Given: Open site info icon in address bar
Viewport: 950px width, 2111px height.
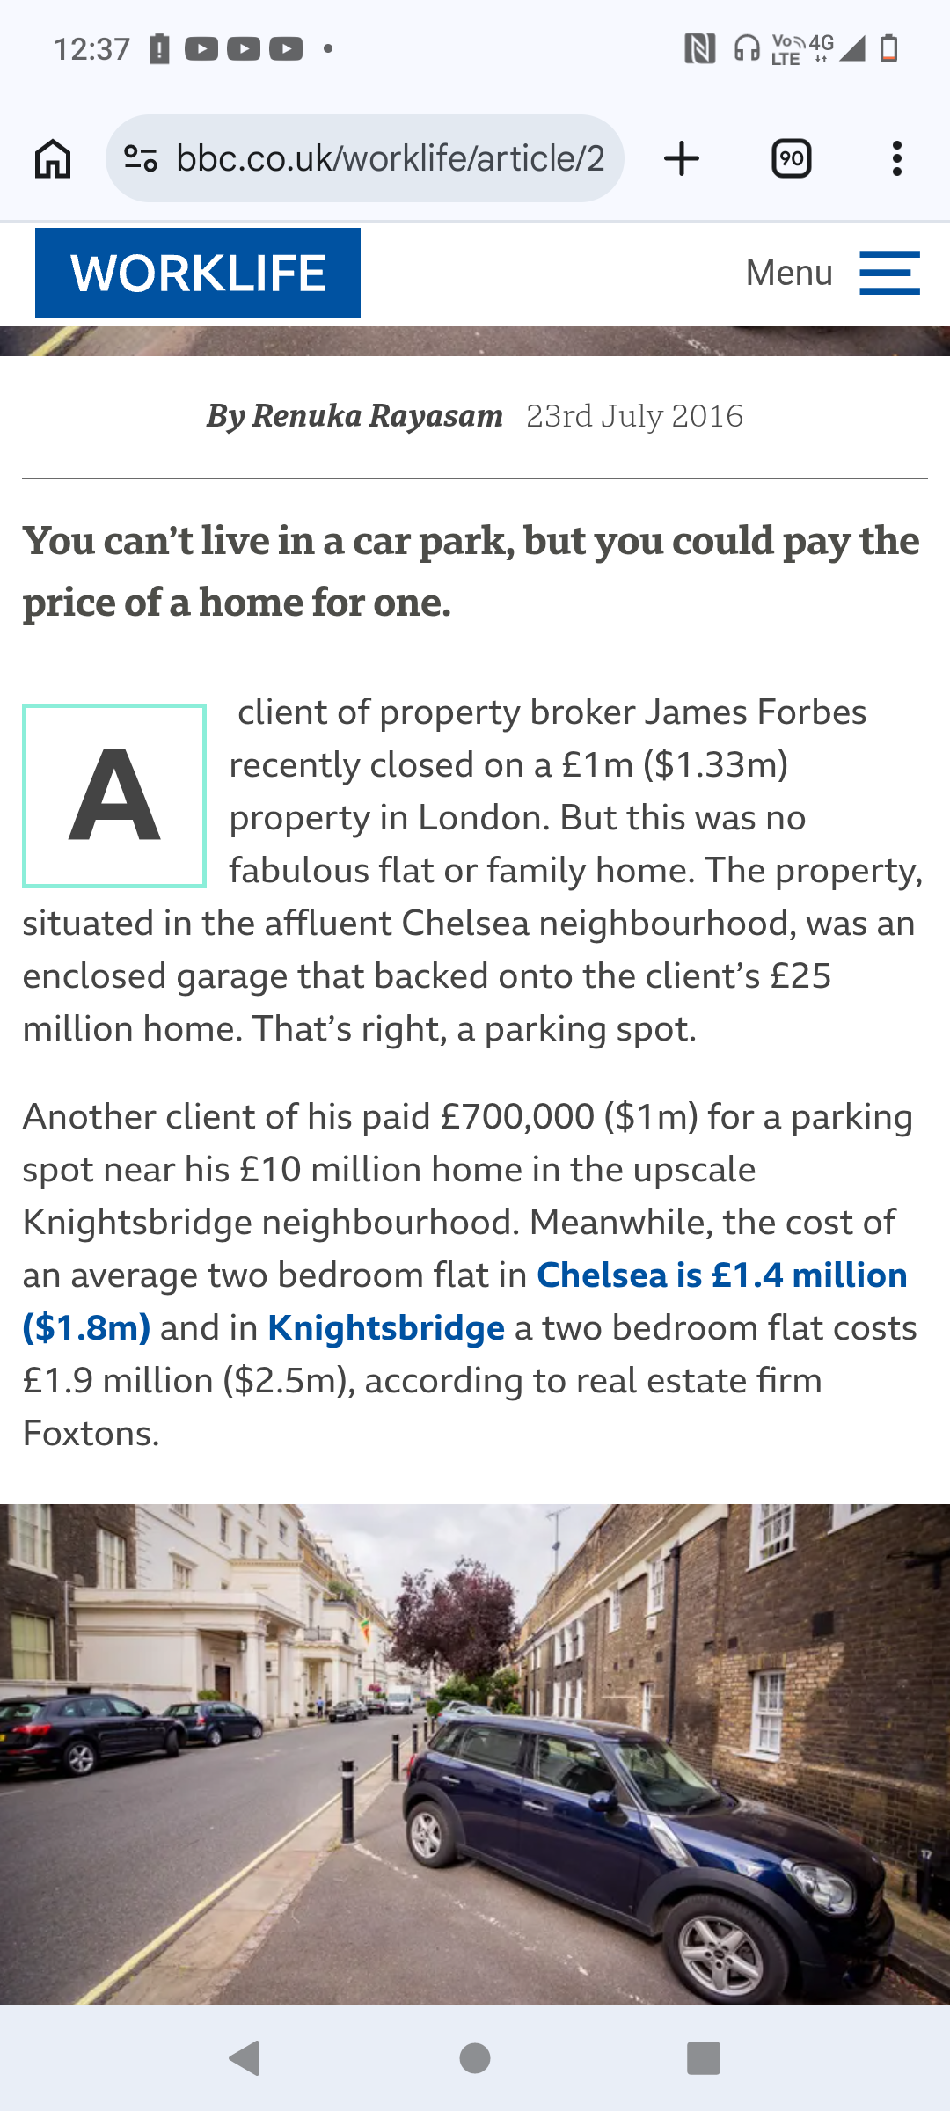Looking at the screenshot, I should pos(141,159).
